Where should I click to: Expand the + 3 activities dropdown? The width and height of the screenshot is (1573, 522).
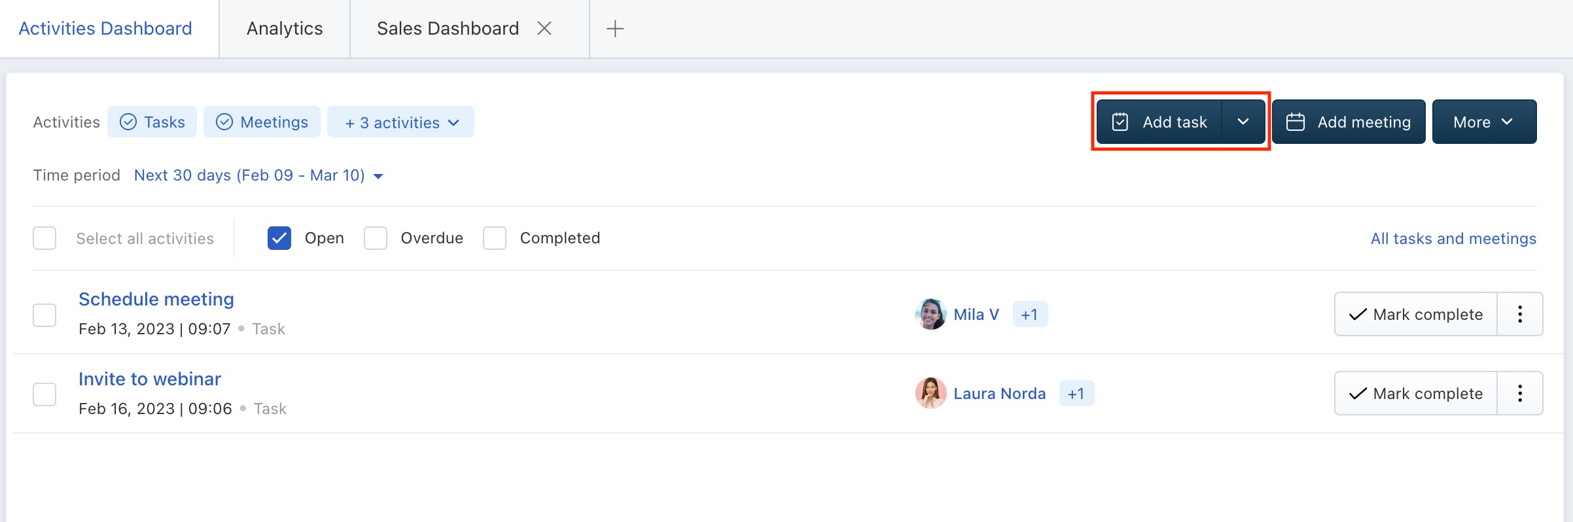pyautogui.click(x=400, y=122)
